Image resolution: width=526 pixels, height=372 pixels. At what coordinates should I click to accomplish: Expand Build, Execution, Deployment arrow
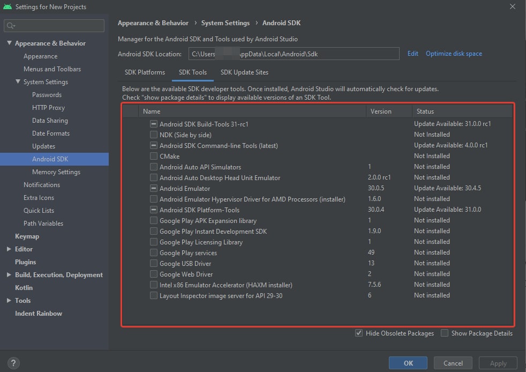(x=9, y=274)
